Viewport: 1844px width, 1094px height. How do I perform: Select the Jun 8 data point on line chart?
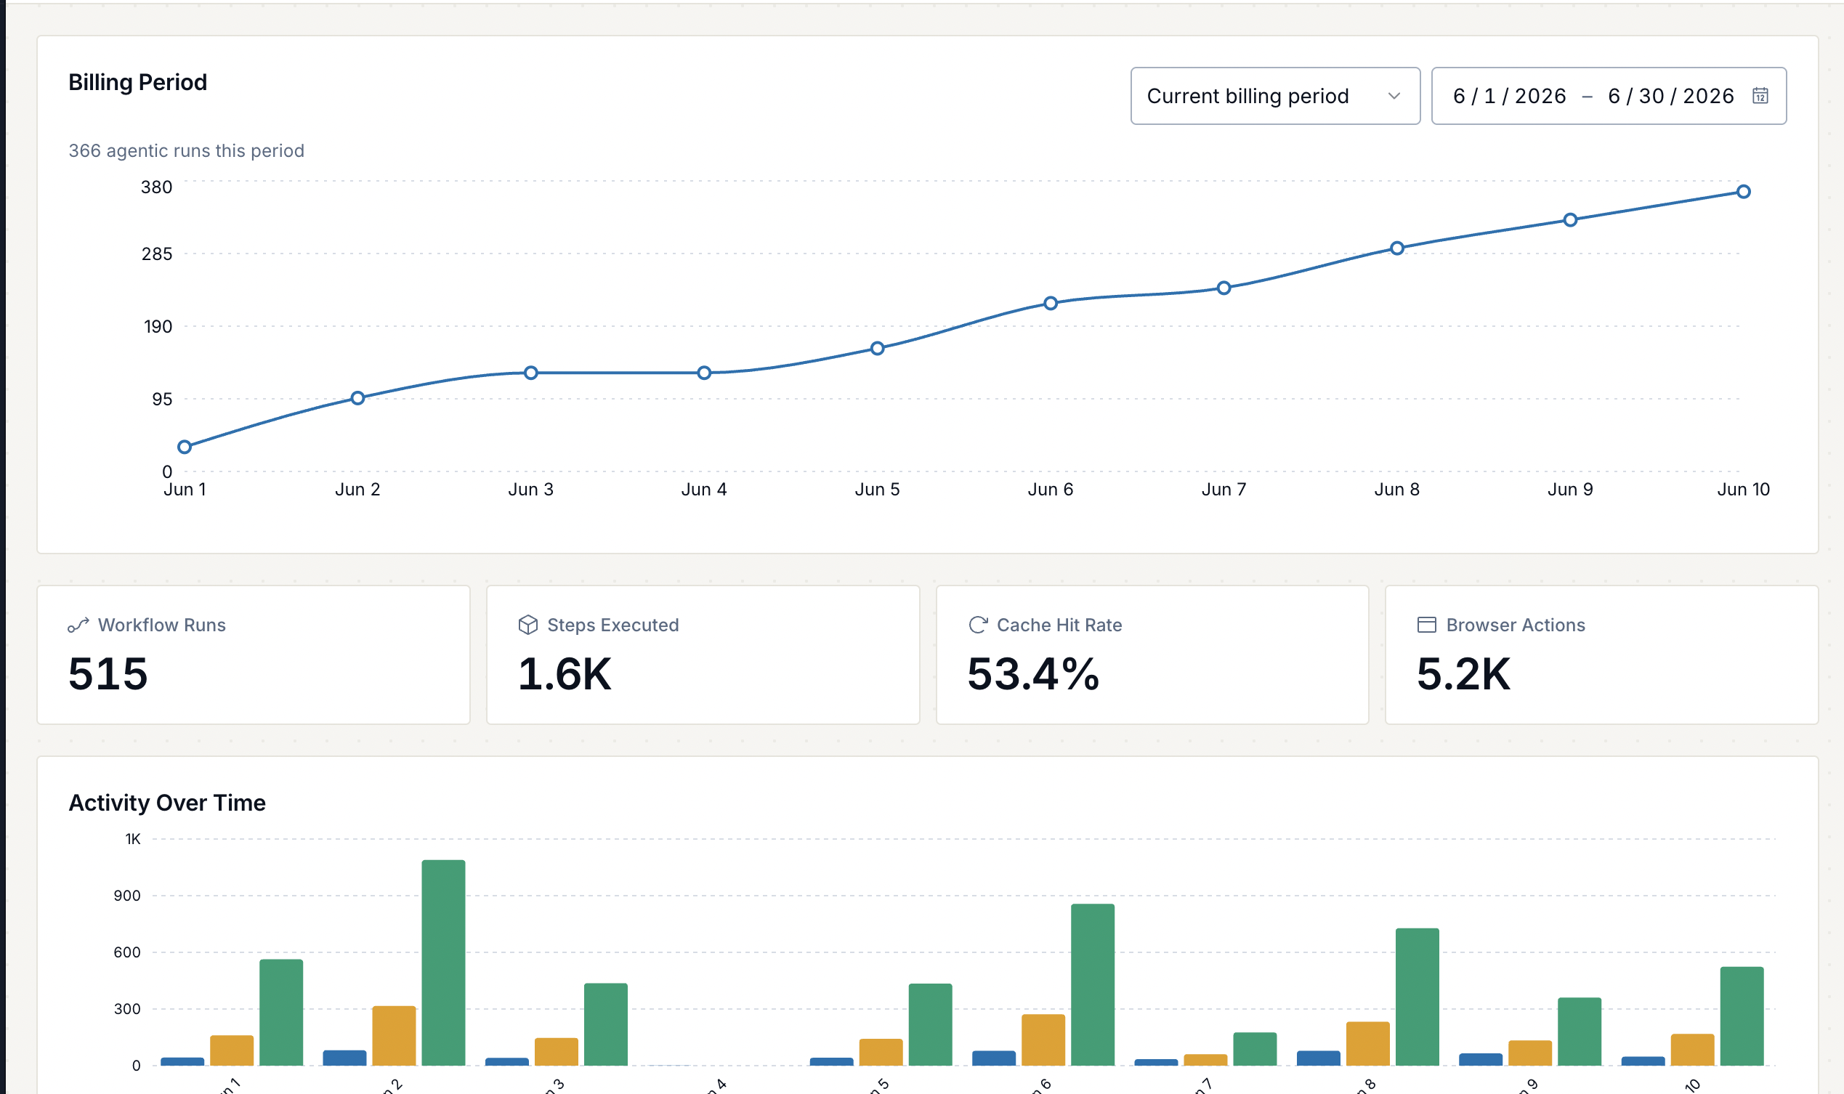click(1397, 248)
